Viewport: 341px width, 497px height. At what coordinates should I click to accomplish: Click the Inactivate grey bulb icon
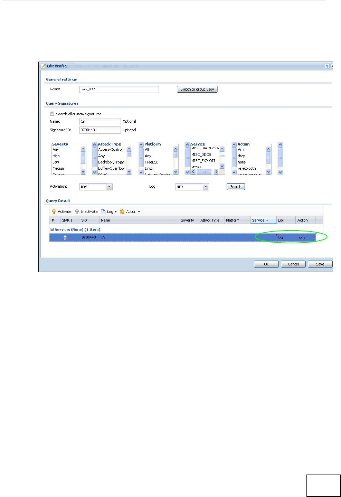click(77, 212)
